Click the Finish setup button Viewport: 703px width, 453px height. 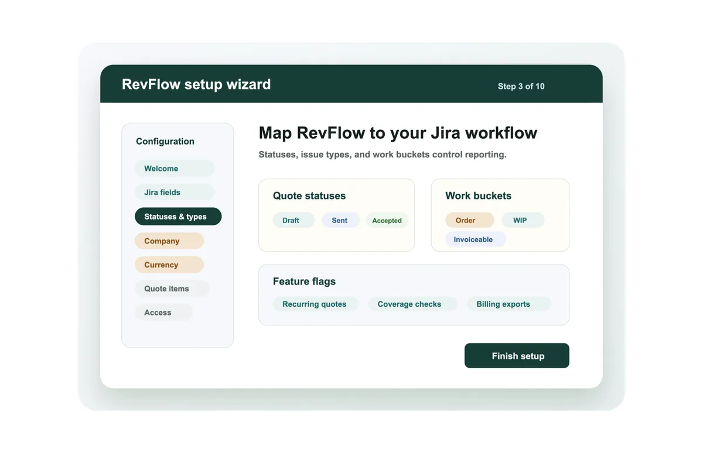point(517,356)
